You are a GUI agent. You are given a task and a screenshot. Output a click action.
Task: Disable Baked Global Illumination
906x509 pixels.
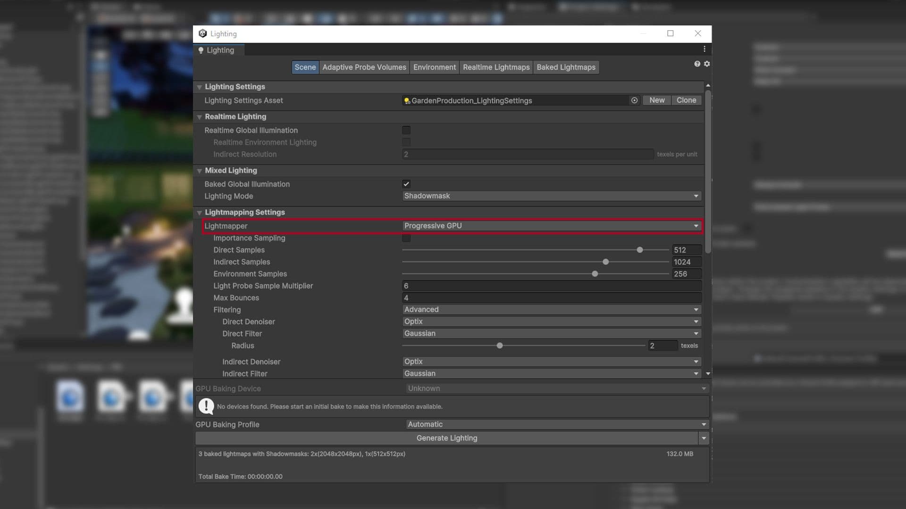coord(406,184)
